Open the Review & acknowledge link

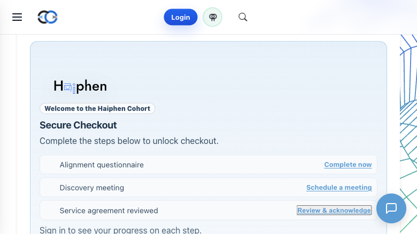point(334,211)
